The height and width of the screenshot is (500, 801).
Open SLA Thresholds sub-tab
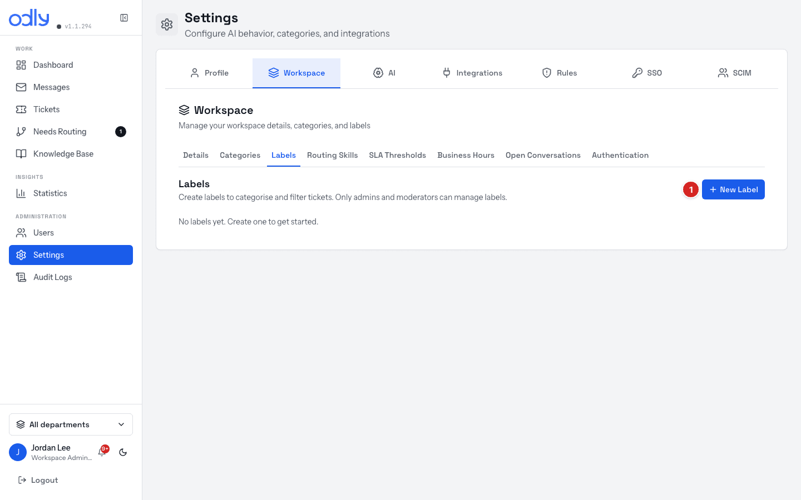[x=398, y=155]
